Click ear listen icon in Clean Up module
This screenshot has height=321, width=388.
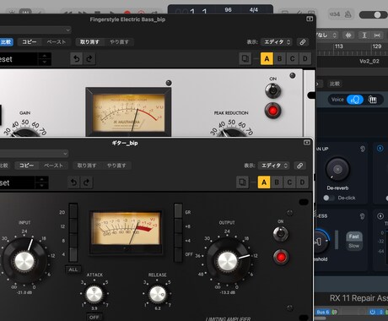coord(363,149)
